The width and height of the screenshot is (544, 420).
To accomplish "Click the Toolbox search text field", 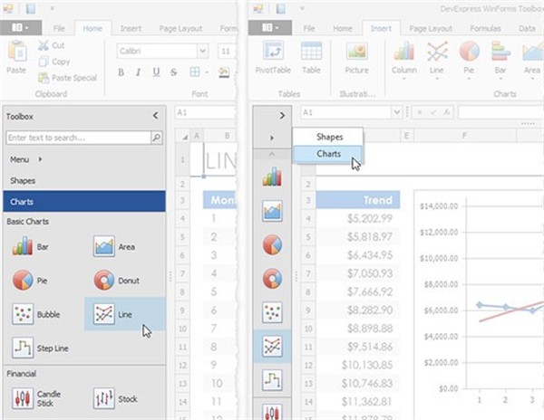I will point(78,138).
